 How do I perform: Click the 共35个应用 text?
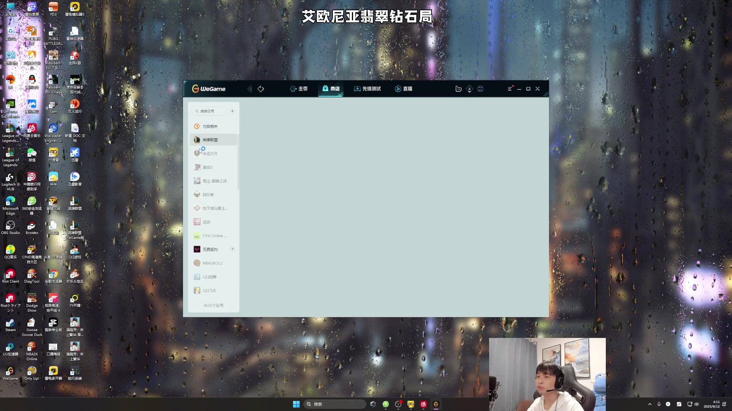(213, 305)
